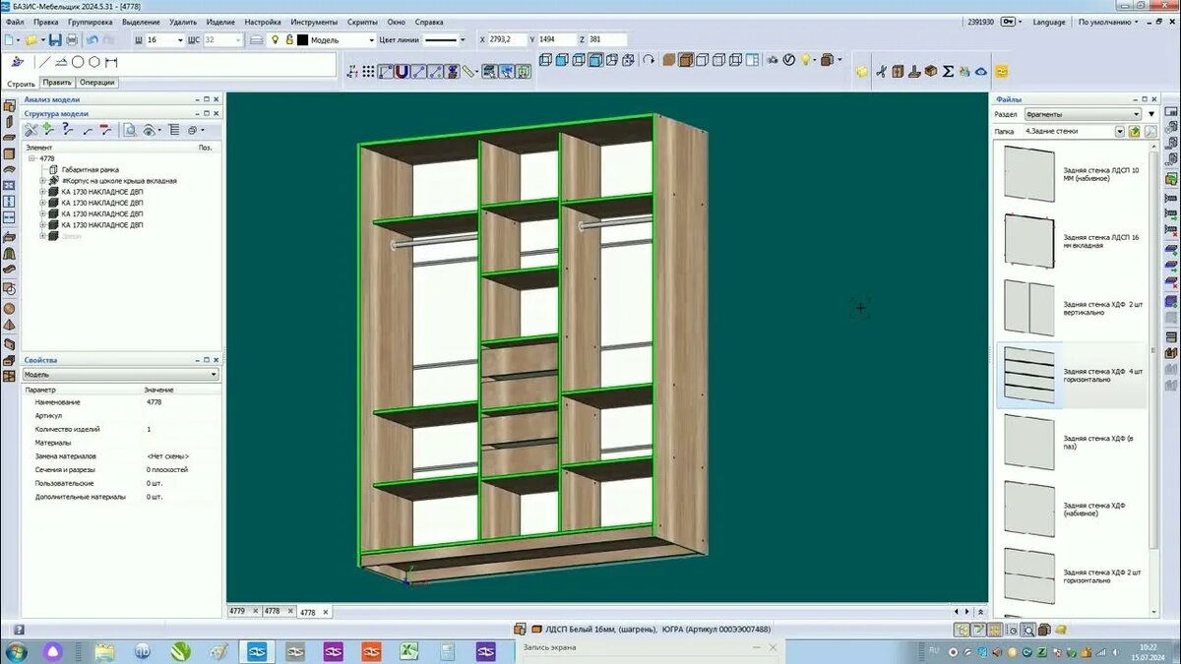Click the yellow smiley-like icon at toolbar end
This screenshot has width=1181, height=664.
click(1001, 71)
